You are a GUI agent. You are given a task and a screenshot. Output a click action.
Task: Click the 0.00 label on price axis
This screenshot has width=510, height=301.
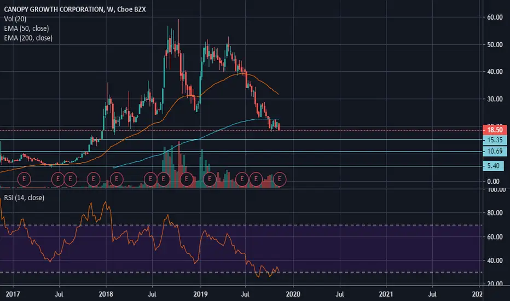coord(493,181)
